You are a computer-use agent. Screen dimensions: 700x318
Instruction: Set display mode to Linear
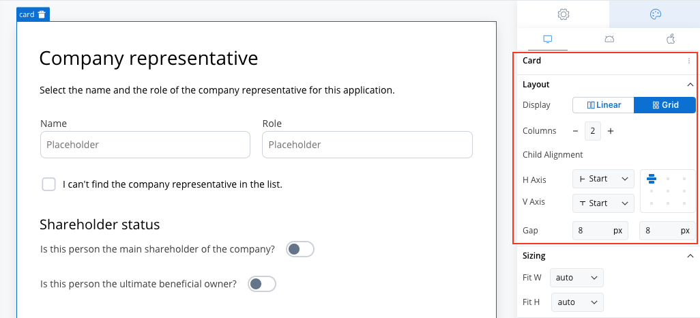[604, 105]
